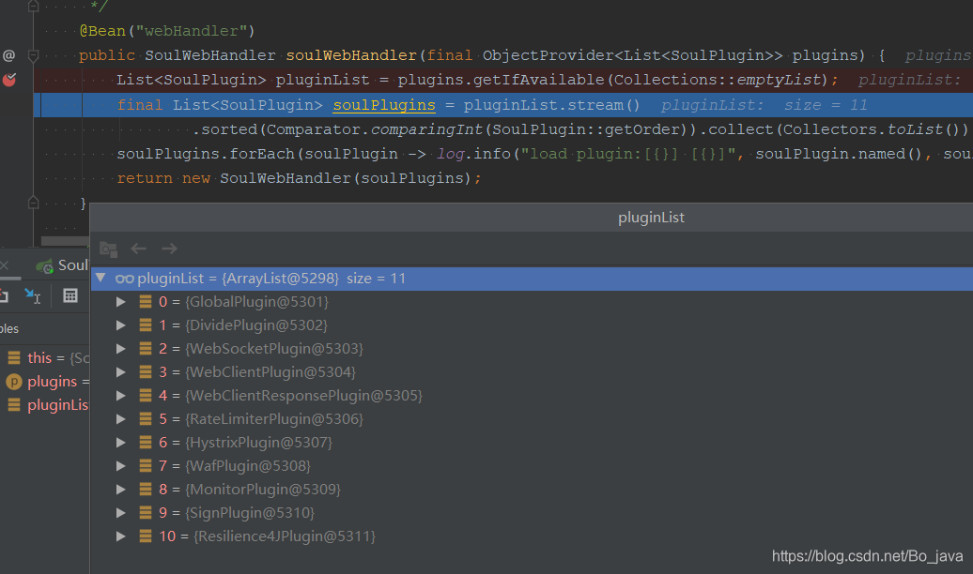This screenshot has width=973, height=574.
Task: Toggle the breakpoint on pluginList line
Action: [x=9, y=80]
